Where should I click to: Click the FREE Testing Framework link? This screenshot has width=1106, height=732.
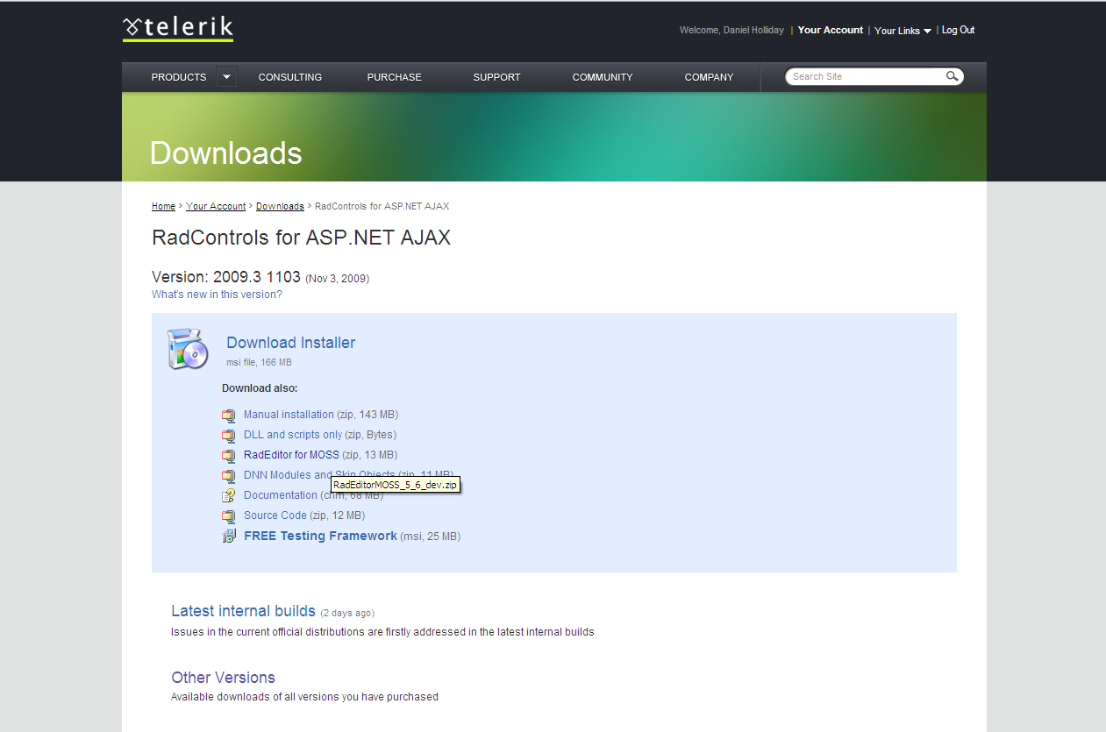pos(320,536)
